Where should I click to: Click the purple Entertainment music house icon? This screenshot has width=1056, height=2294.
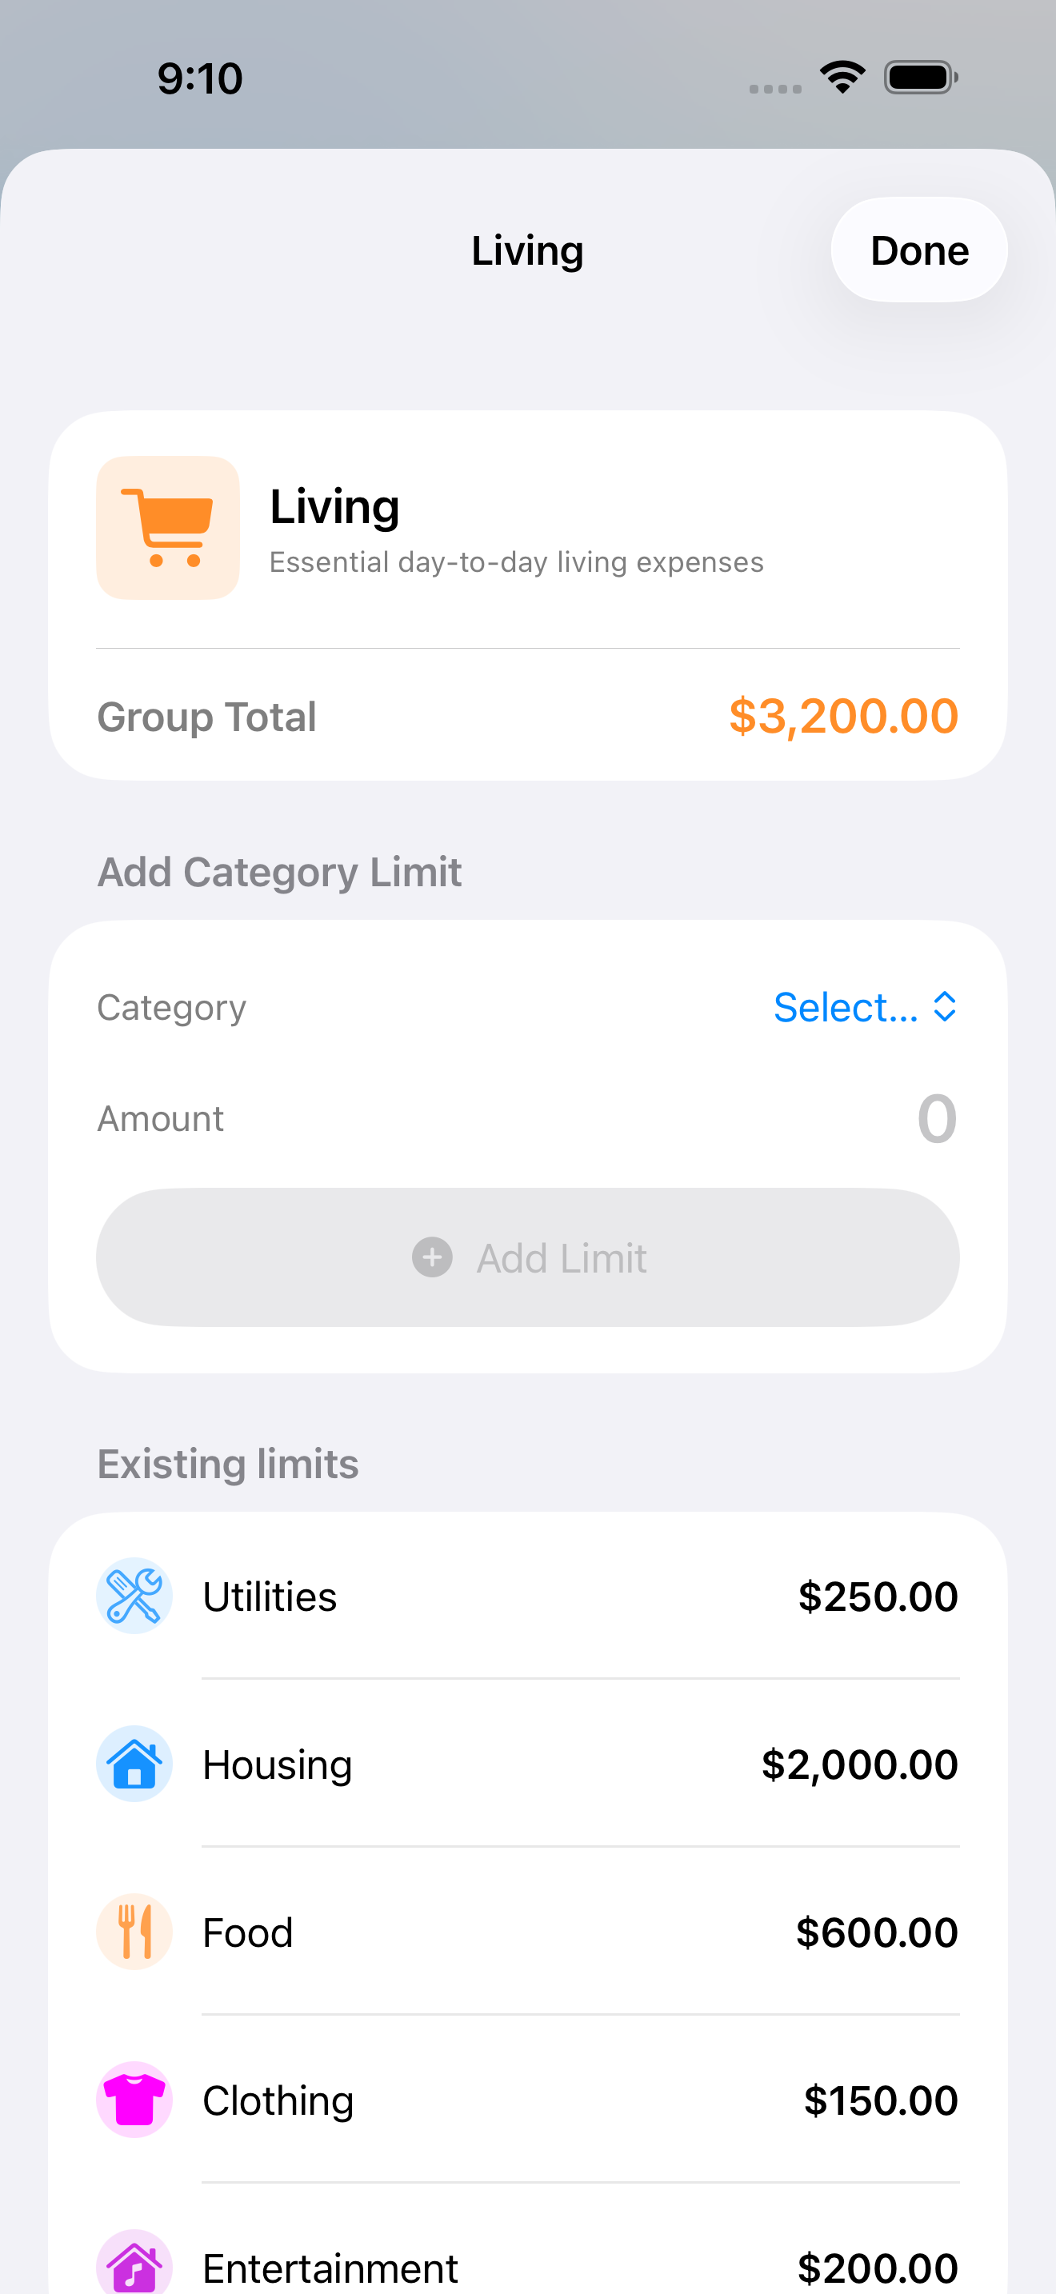coord(134,2265)
